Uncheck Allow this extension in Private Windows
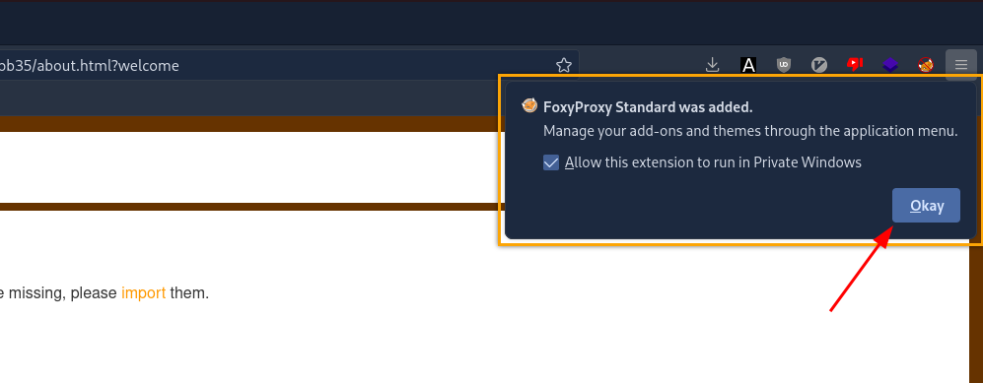The width and height of the screenshot is (983, 383). pos(551,162)
